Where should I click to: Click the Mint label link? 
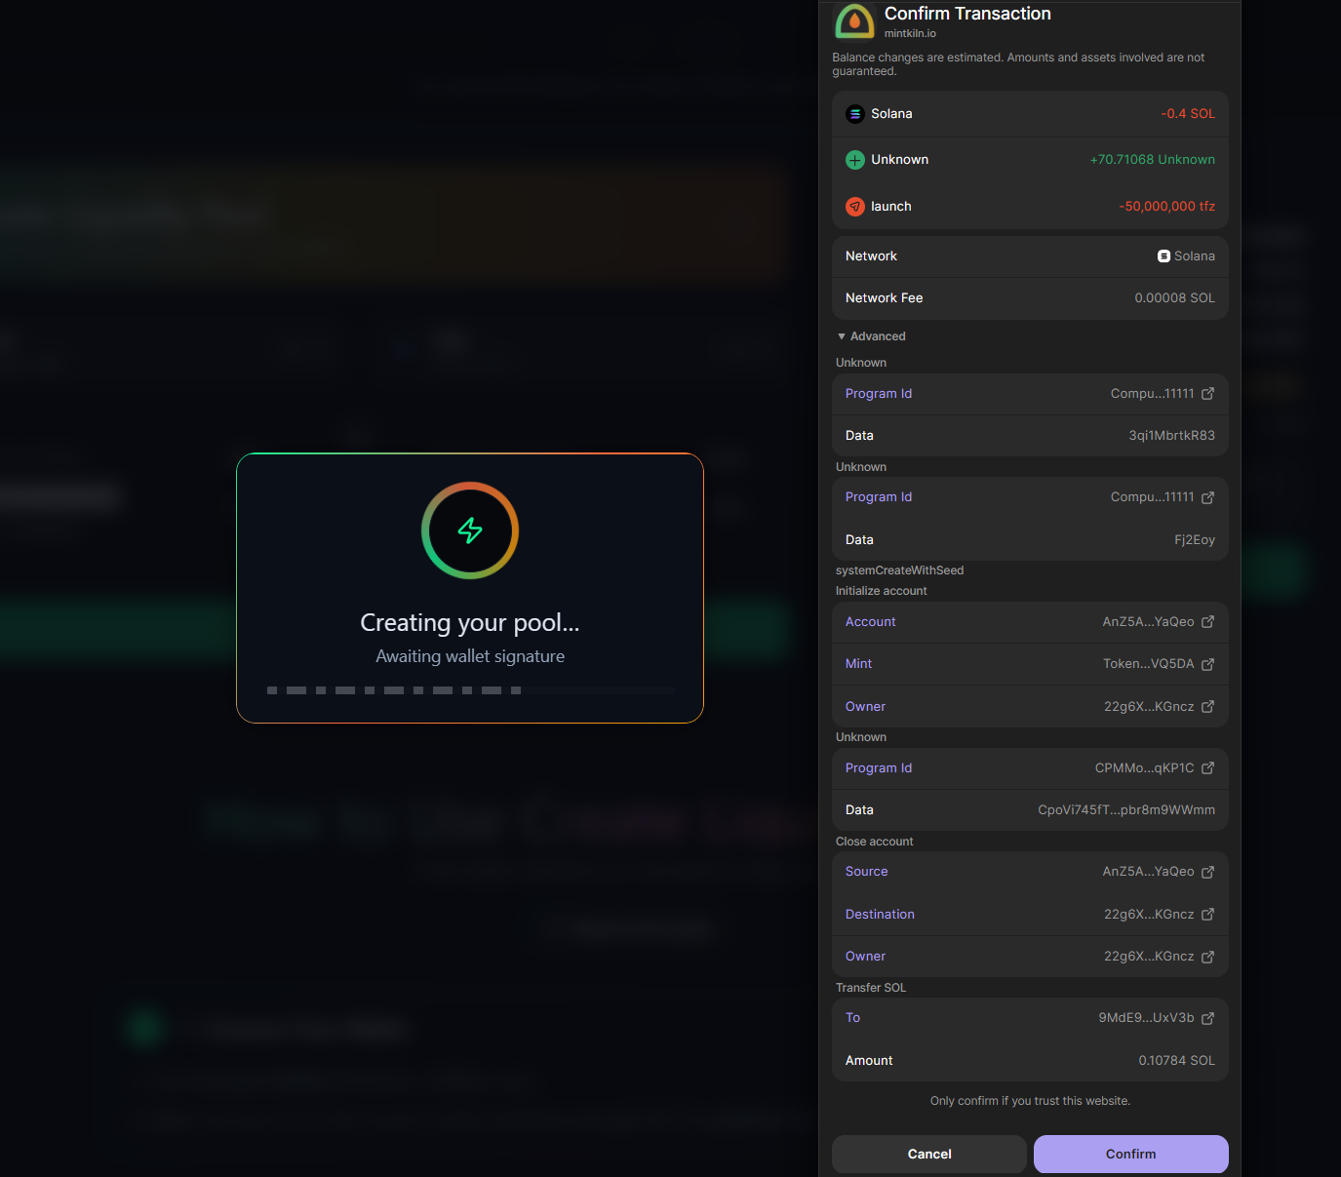coord(858,664)
